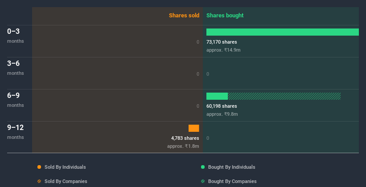The width and height of the screenshot is (366, 187).
Task: Select the Sold By Individuals legend label
Action: point(65,167)
